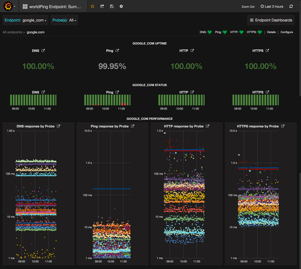
Task: Click the GOOGLE_COM UPTIME row title
Action: tap(149, 43)
